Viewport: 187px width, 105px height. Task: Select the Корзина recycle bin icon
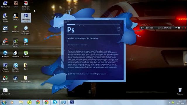180,91
